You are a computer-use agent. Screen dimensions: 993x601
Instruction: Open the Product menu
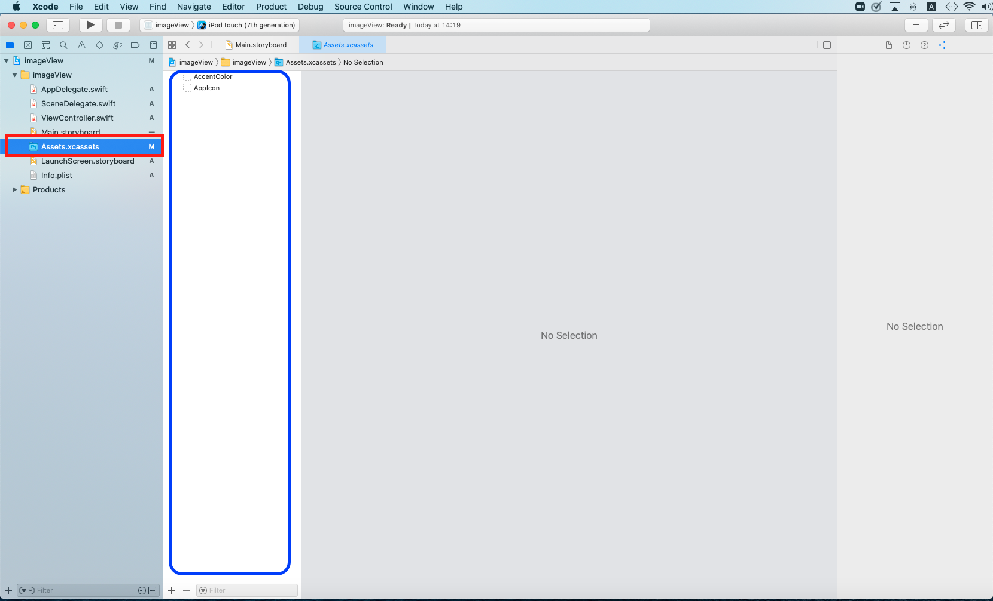click(272, 7)
